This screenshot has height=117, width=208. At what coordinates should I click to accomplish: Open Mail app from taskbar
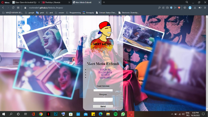pos(86,114)
